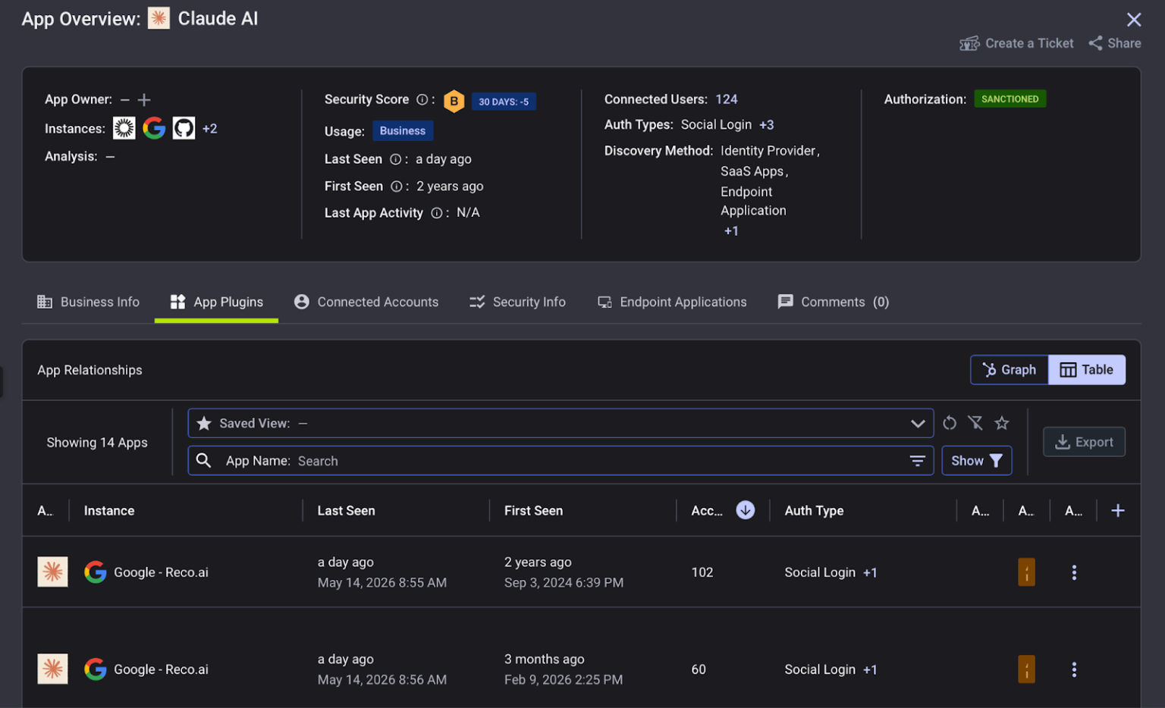Click the App Name search field
Image resolution: width=1165 pixels, height=708 pixels.
(x=561, y=461)
